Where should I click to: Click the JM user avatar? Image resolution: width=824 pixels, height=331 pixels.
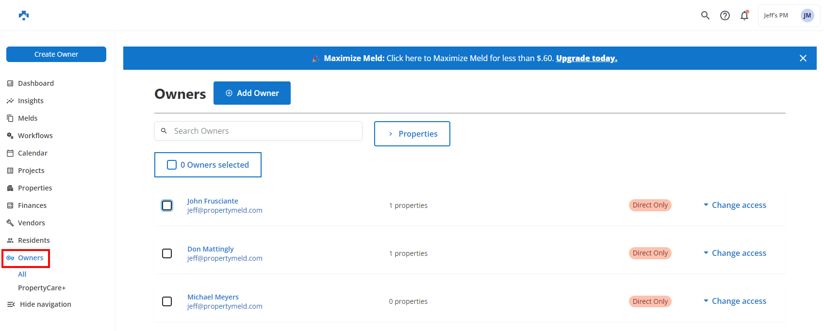(807, 16)
